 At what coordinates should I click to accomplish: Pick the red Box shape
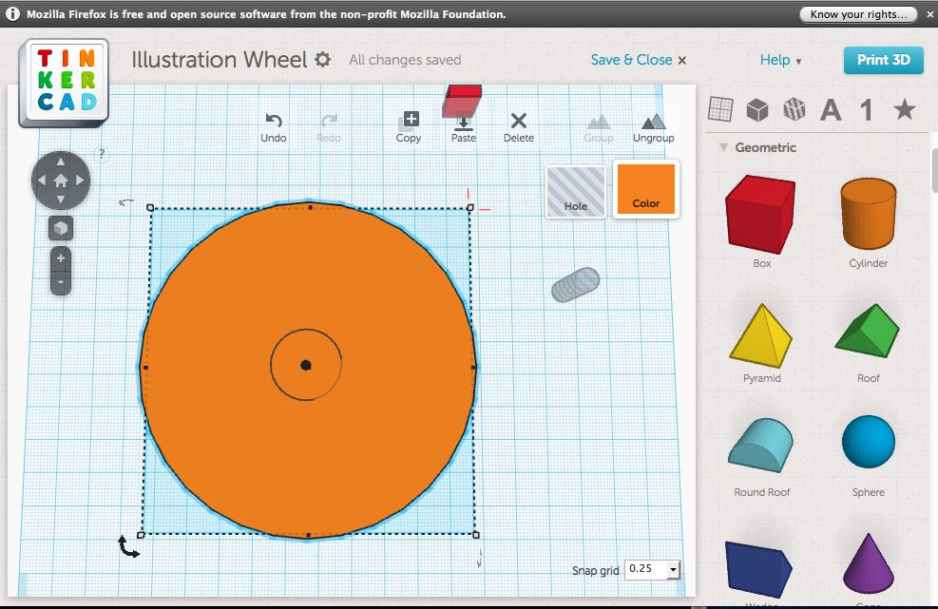click(761, 214)
